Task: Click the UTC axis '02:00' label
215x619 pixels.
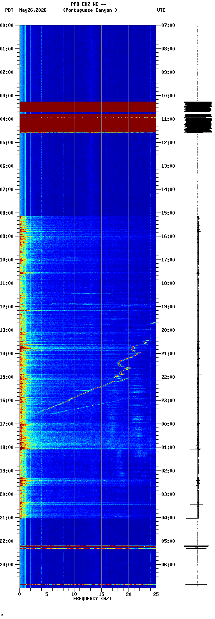Action: (x=168, y=471)
